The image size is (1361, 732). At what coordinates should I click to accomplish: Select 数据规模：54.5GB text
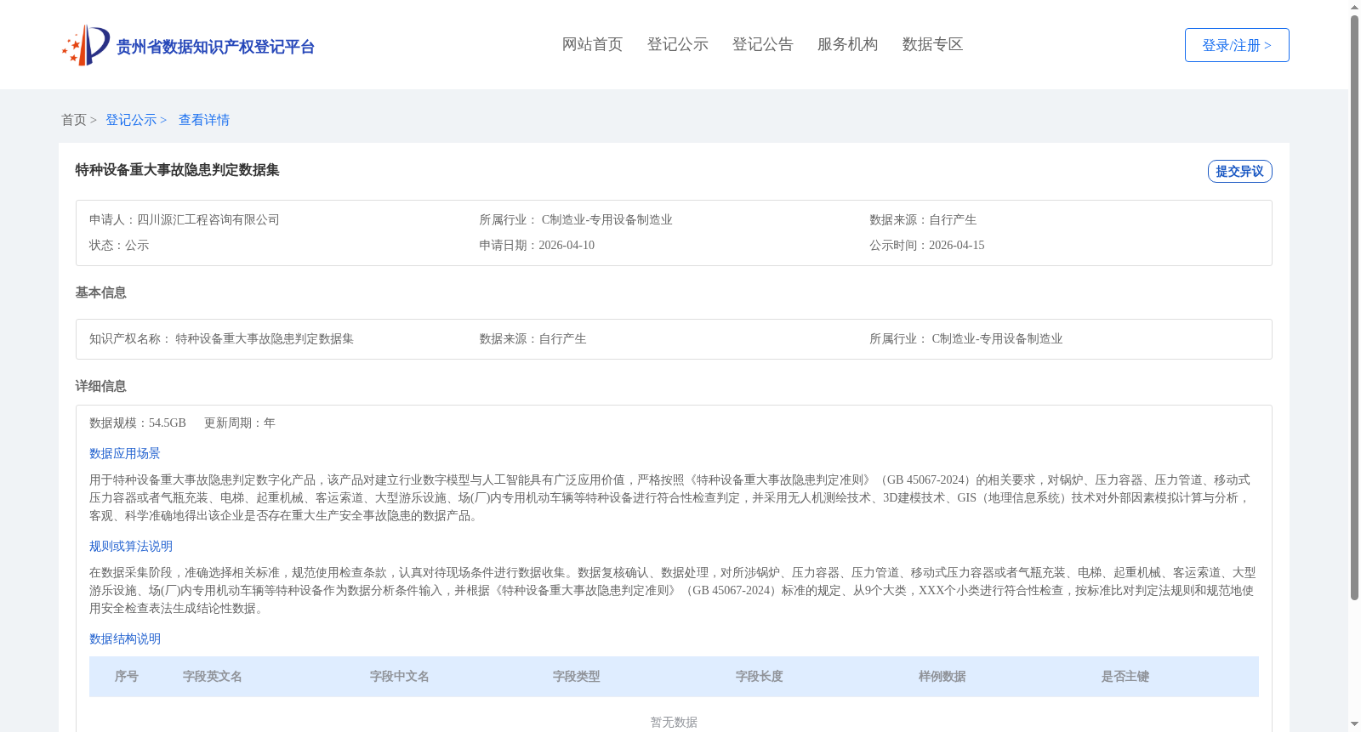pos(138,423)
